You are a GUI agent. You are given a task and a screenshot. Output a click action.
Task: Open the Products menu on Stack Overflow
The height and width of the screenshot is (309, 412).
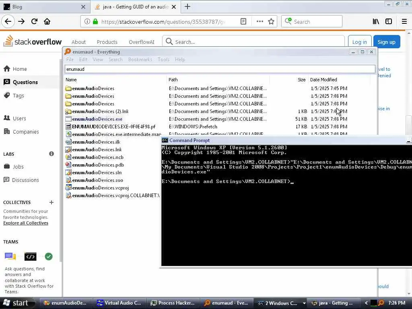click(x=107, y=42)
